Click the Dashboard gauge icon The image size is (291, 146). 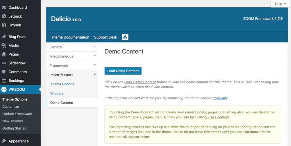click(4, 8)
